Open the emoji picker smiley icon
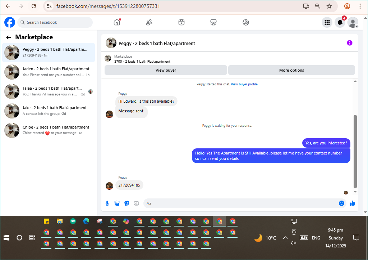368x260 pixels. [x=341, y=203]
